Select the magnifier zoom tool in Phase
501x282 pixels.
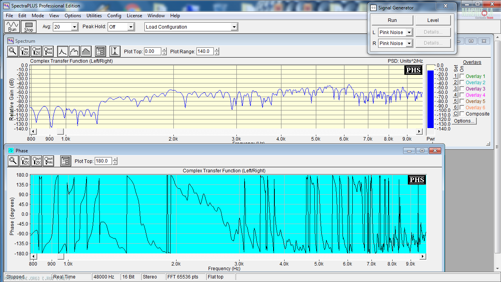pyautogui.click(x=13, y=161)
